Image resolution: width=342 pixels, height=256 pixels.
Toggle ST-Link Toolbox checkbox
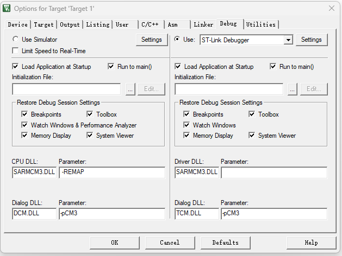click(x=252, y=114)
